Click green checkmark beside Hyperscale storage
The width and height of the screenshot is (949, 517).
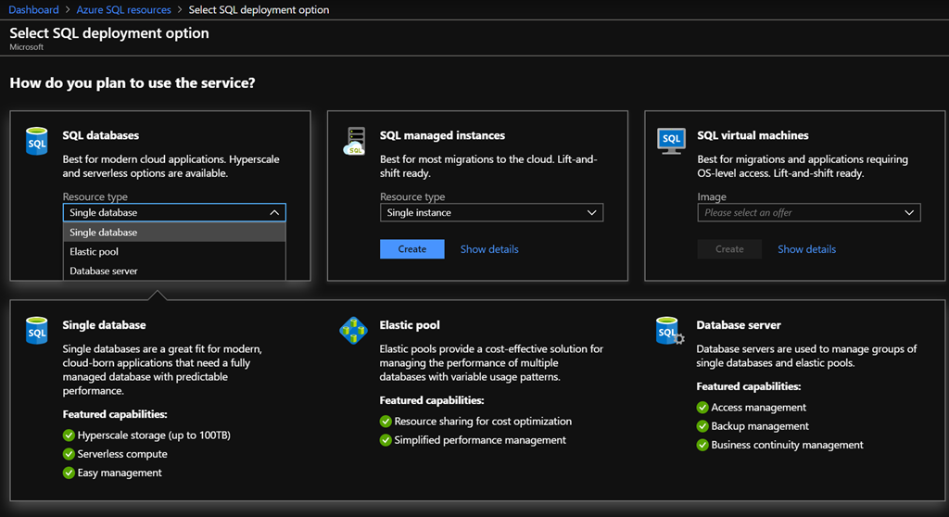coord(69,435)
